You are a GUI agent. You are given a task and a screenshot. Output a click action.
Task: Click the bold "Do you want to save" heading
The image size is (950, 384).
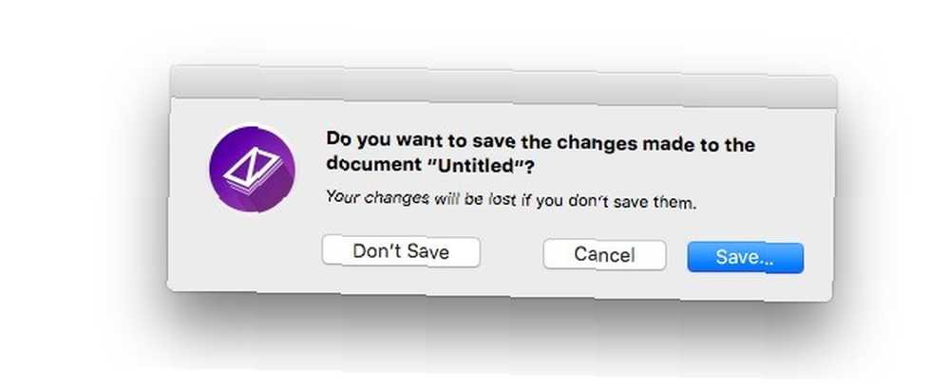pyautogui.click(x=541, y=153)
